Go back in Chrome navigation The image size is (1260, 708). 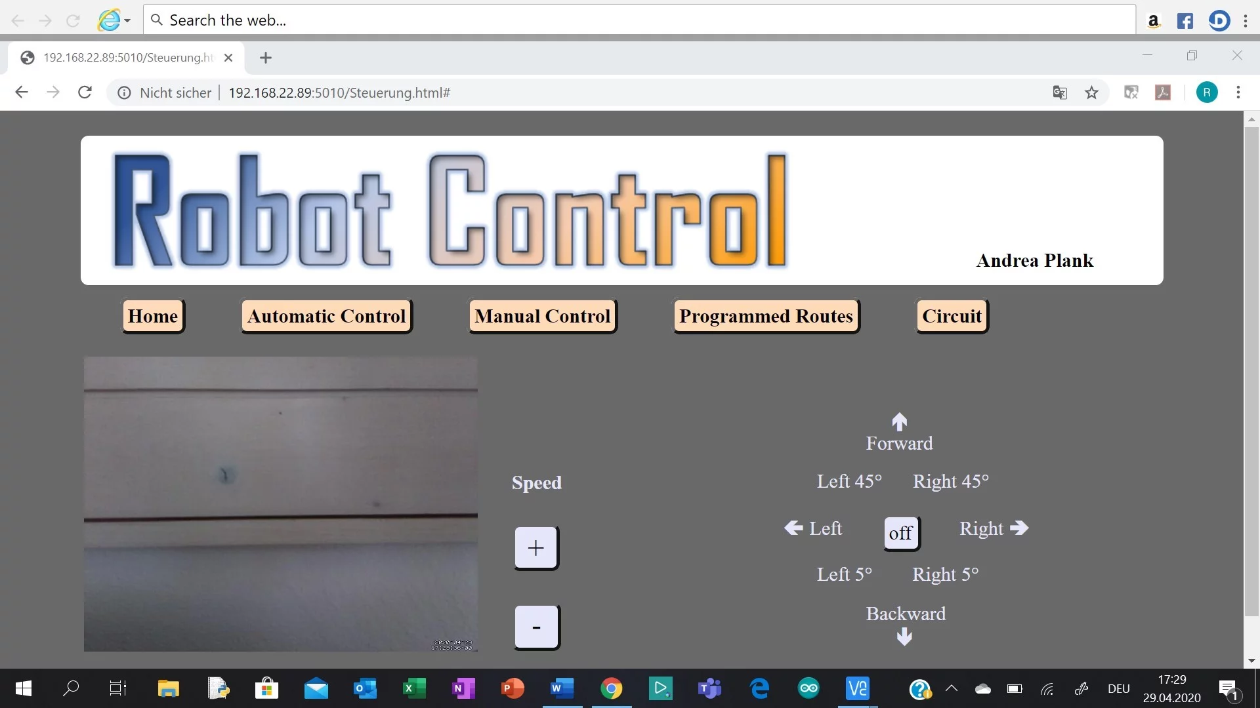click(22, 92)
